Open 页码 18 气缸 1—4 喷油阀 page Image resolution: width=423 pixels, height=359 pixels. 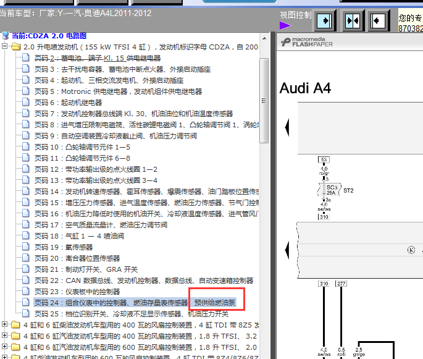[79, 236]
